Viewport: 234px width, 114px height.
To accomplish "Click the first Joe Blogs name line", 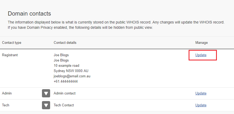I will click(61, 55).
